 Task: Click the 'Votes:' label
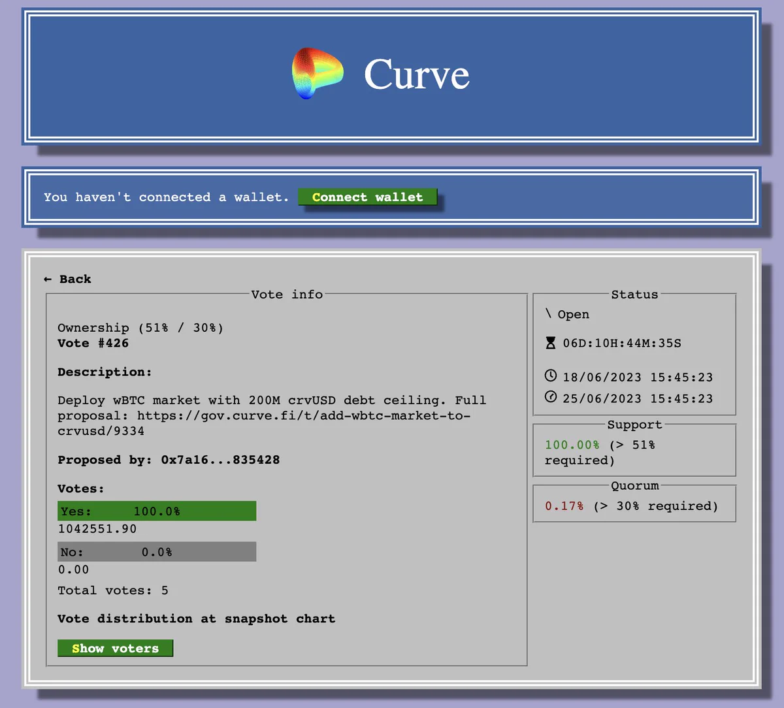point(81,489)
